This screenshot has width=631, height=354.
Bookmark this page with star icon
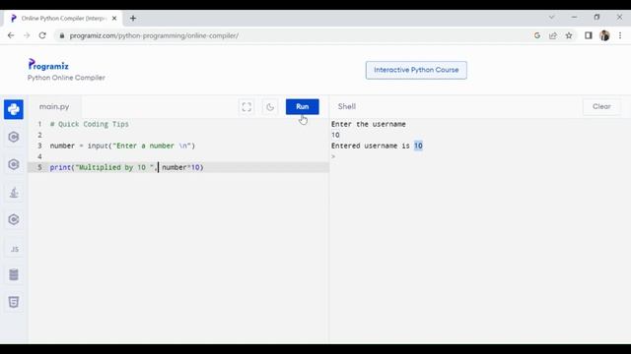click(x=569, y=35)
